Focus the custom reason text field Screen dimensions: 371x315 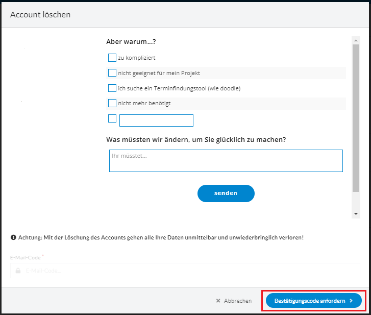156,120
